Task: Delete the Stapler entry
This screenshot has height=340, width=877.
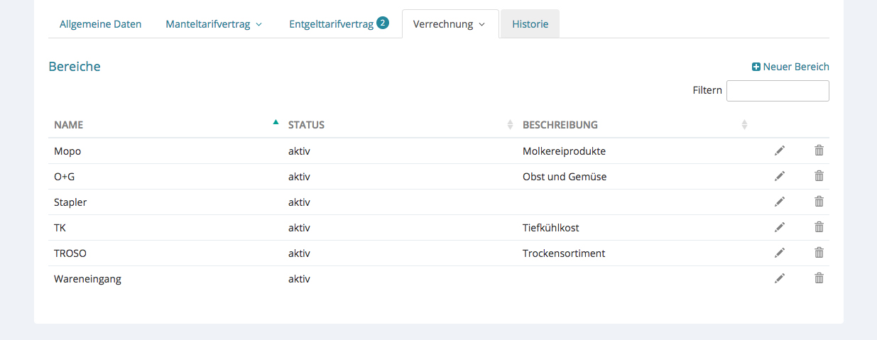Action: coord(819,202)
